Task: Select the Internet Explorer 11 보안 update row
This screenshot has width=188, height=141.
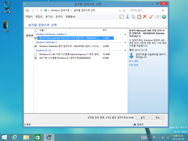Action: [75, 54]
